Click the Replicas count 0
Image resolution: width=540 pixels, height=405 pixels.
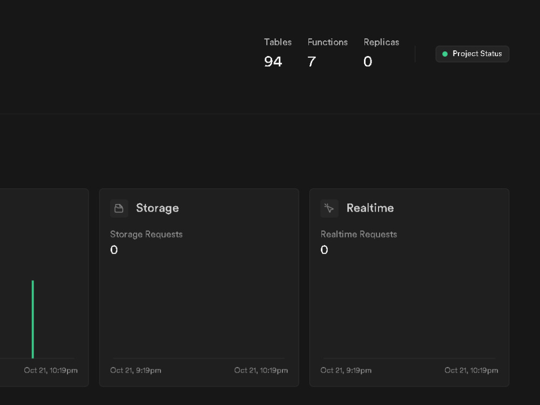(368, 62)
